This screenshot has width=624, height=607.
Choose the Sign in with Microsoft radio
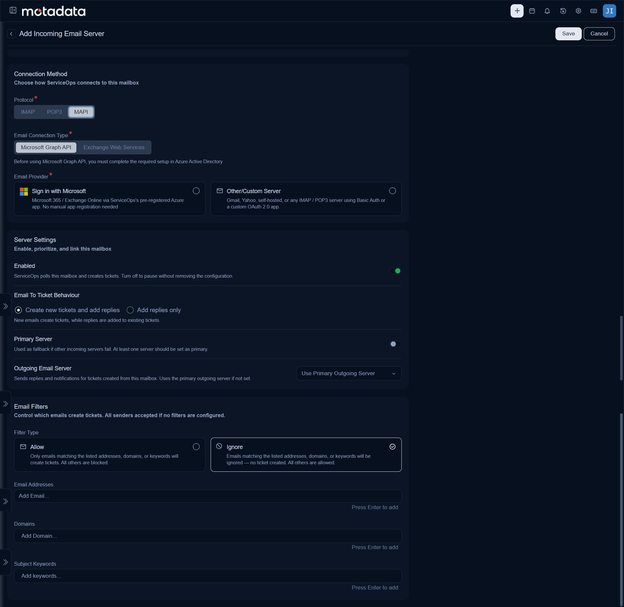click(196, 191)
